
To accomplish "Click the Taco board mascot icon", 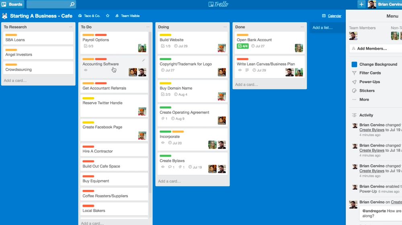I will click(x=4, y=16).
